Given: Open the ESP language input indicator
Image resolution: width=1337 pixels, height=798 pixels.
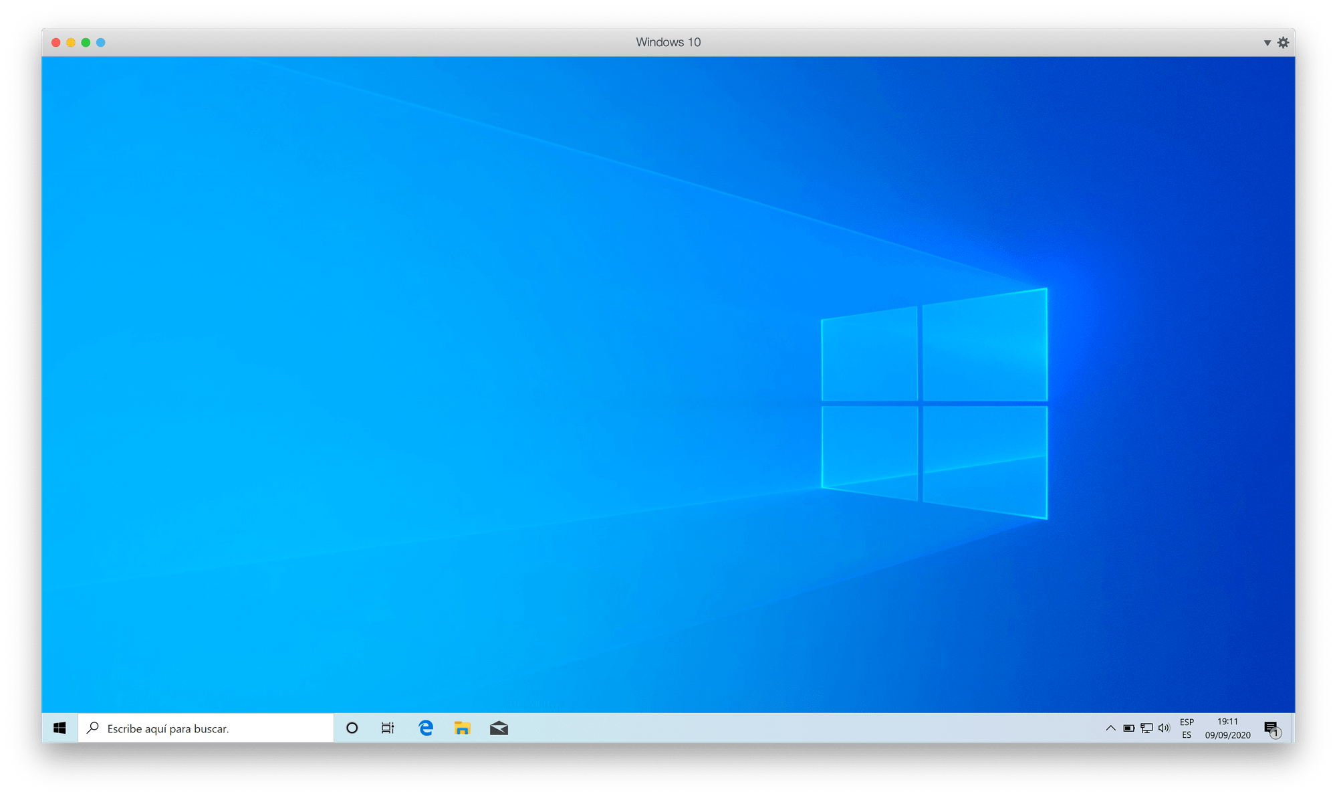Looking at the screenshot, I should pos(1187,728).
